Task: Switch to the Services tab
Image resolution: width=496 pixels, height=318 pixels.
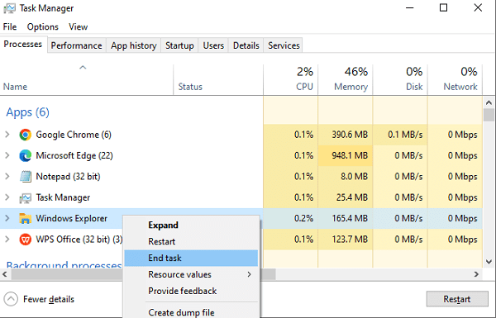Action: point(284,45)
